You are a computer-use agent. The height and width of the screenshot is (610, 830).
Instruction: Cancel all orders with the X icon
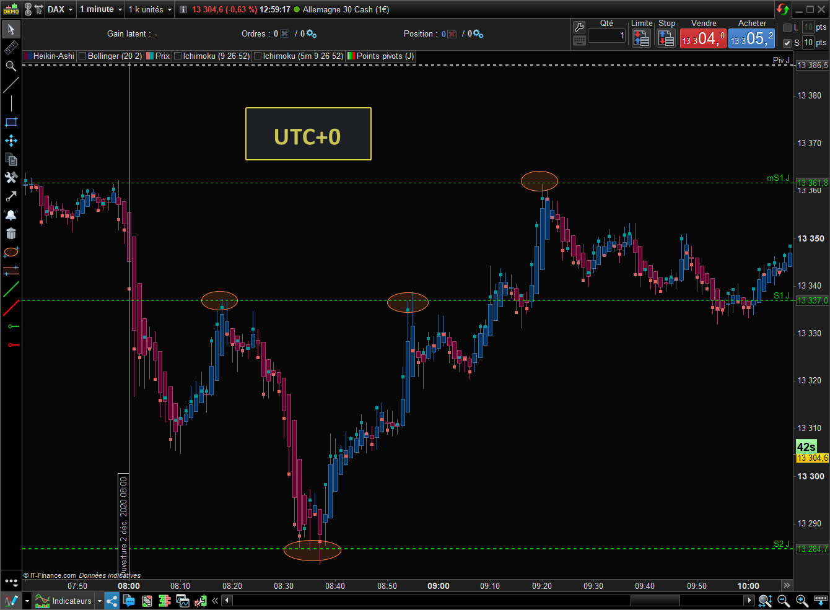[285, 34]
